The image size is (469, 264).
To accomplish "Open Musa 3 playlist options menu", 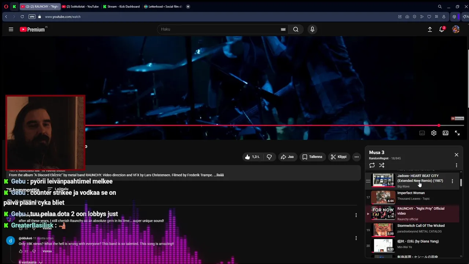I will pos(457,165).
